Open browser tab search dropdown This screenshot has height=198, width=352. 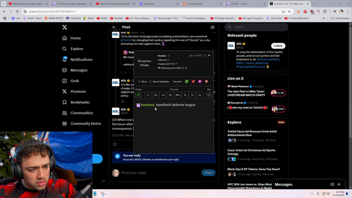point(4,4)
